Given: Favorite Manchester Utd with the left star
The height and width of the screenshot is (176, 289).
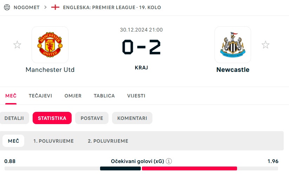Looking at the screenshot, I should (17, 45).
